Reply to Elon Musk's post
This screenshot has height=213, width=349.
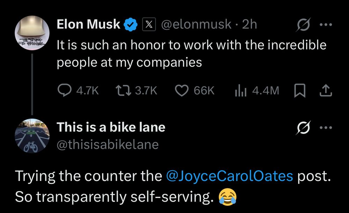pyautogui.click(x=65, y=91)
